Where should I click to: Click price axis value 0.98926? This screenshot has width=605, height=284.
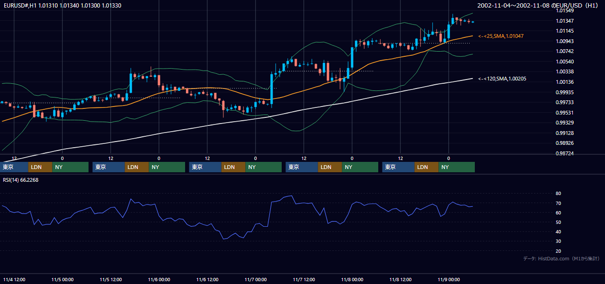click(x=564, y=143)
